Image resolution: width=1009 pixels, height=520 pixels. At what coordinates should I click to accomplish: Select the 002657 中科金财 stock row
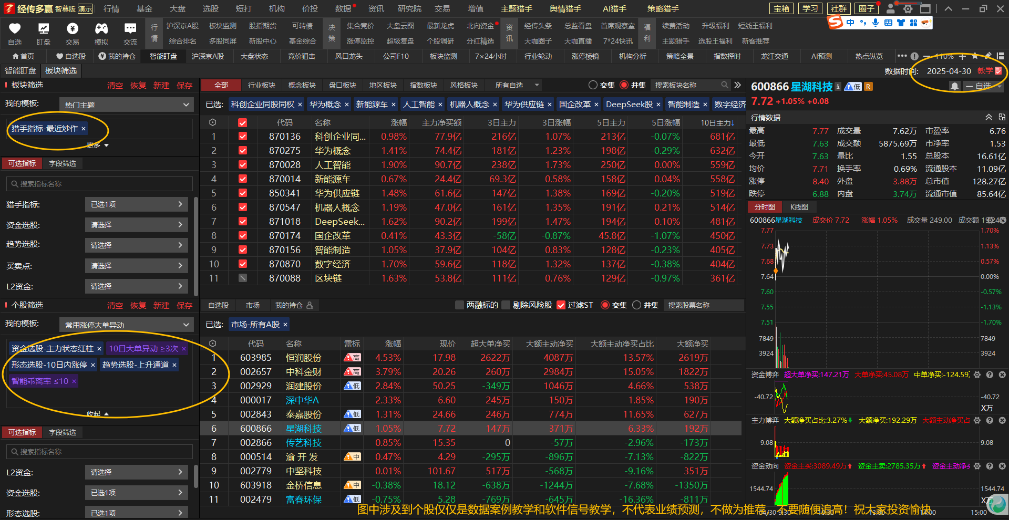tap(470, 372)
